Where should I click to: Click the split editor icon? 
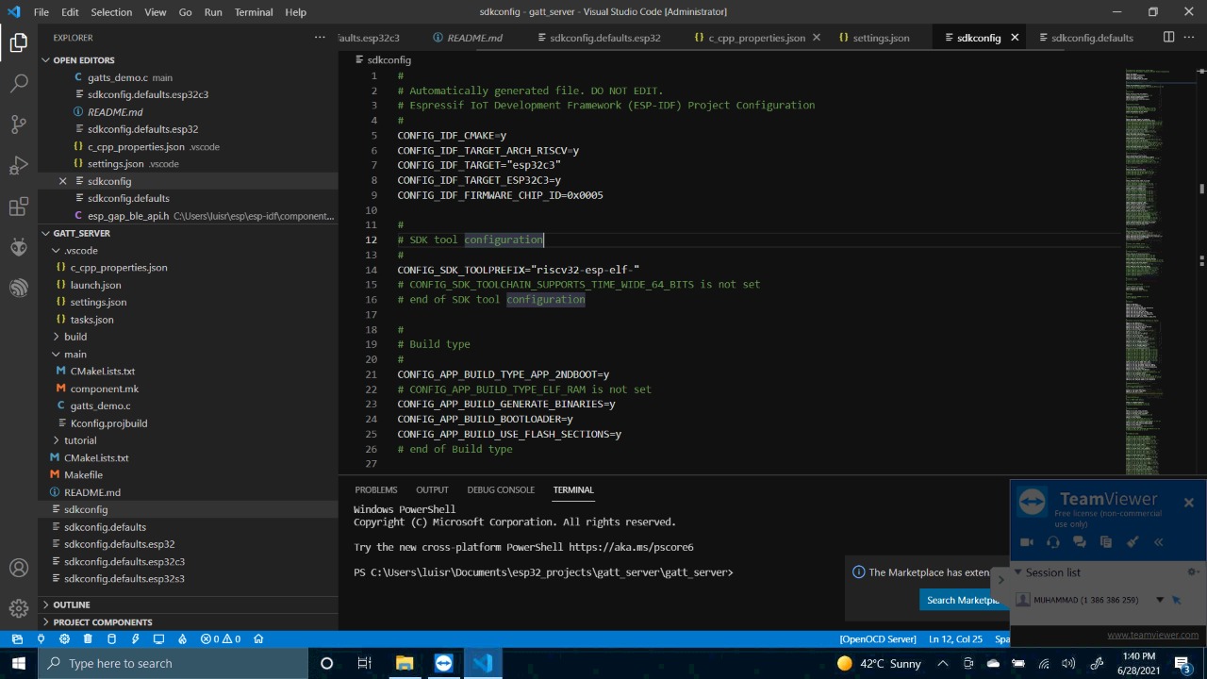point(1168,38)
